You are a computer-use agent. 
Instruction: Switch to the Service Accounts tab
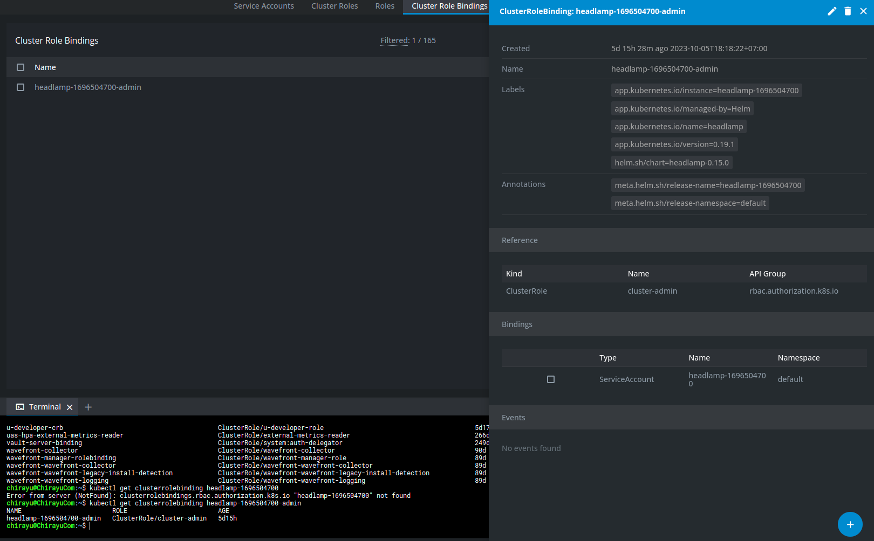pyautogui.click(x=264, y=6)
